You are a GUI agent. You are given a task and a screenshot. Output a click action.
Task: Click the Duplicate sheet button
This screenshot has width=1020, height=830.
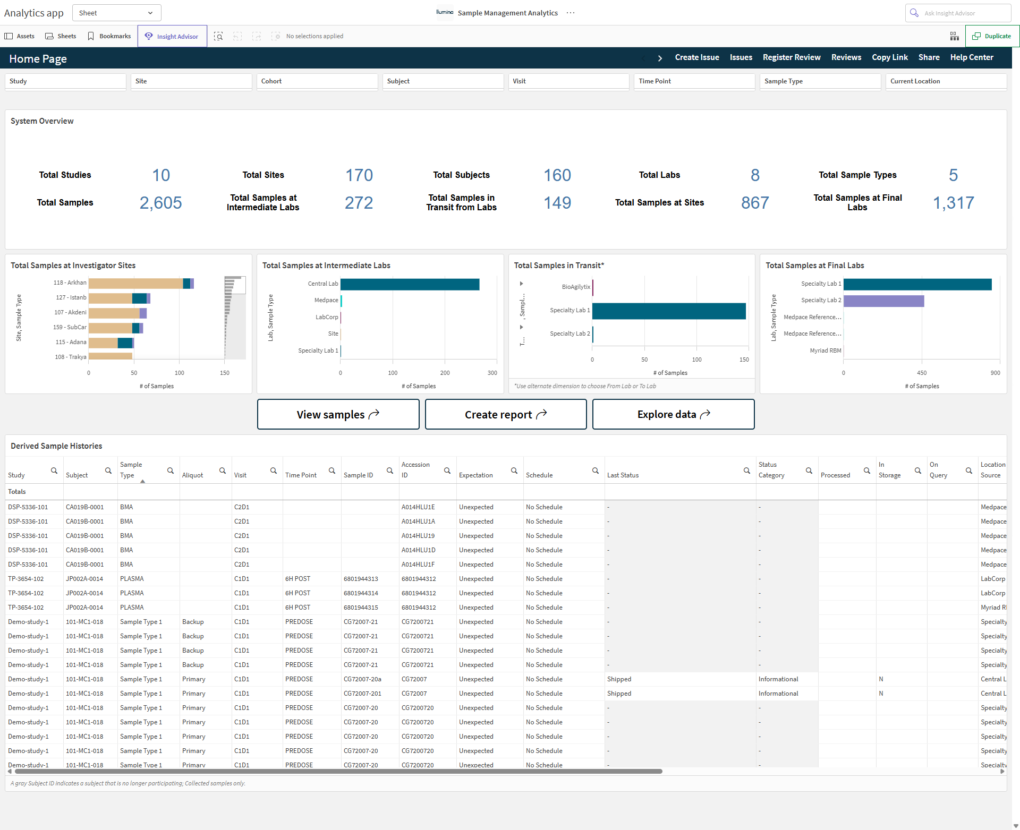(992, 36)
